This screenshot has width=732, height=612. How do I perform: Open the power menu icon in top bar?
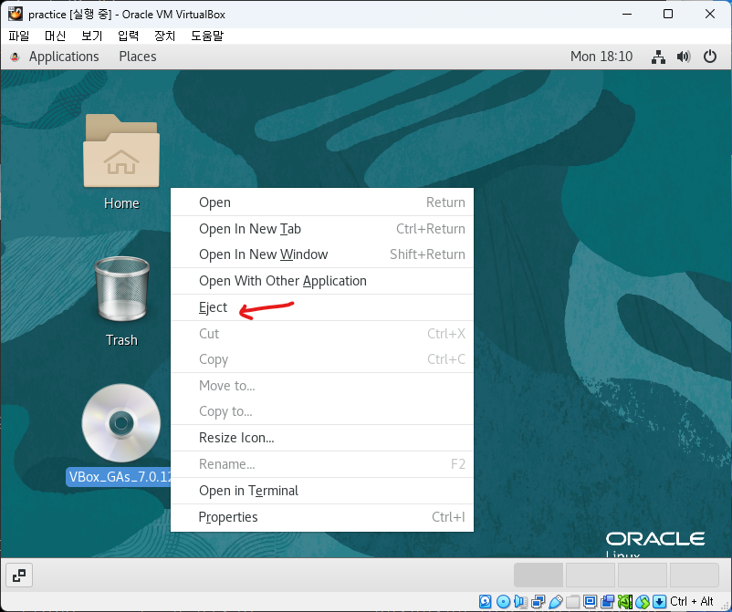(x=709, y=57)
